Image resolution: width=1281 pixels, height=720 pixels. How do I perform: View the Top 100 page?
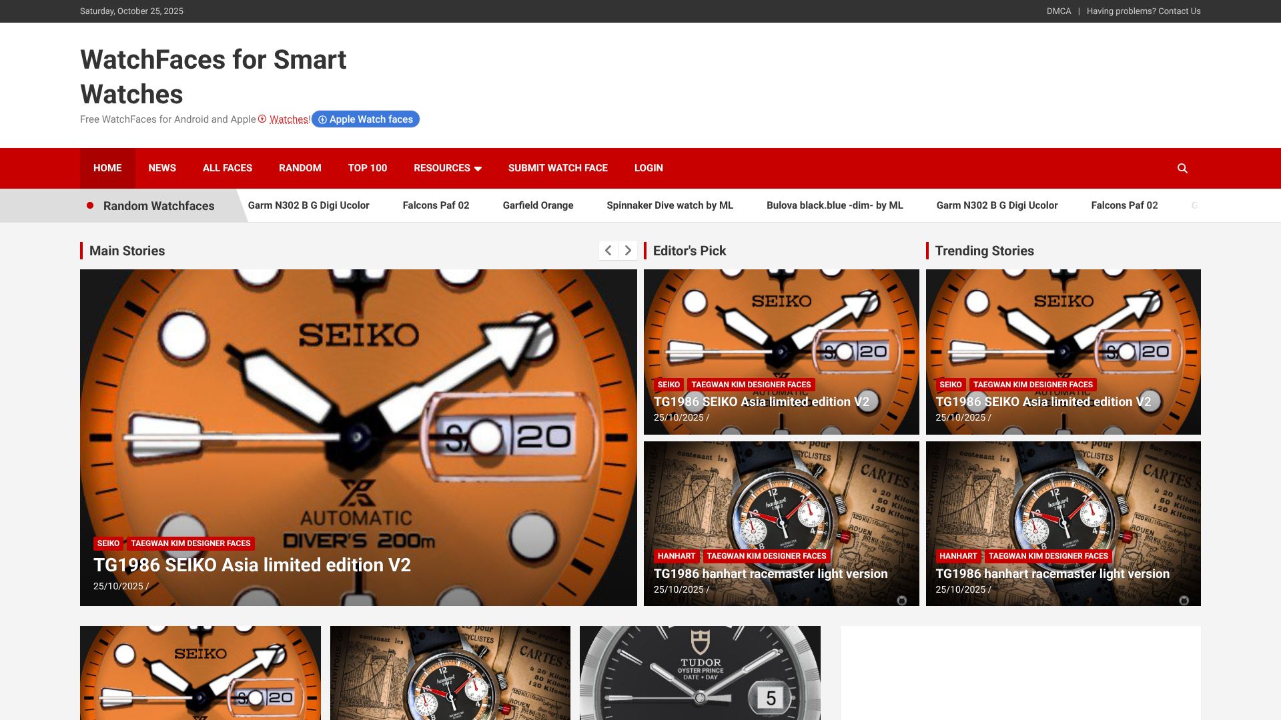coord(368,168)
